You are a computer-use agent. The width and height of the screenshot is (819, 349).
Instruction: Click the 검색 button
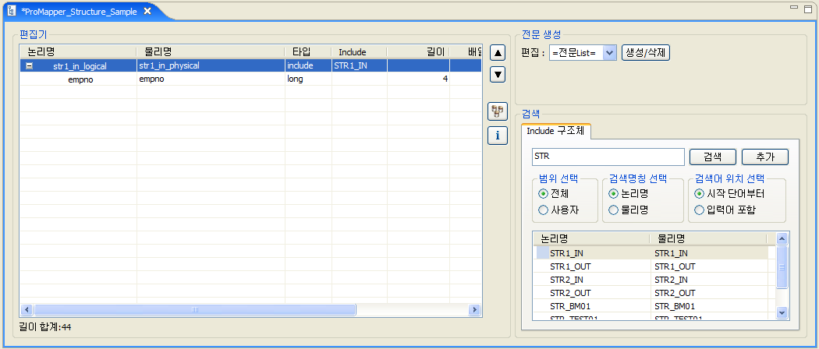click(x=713, y=157)
